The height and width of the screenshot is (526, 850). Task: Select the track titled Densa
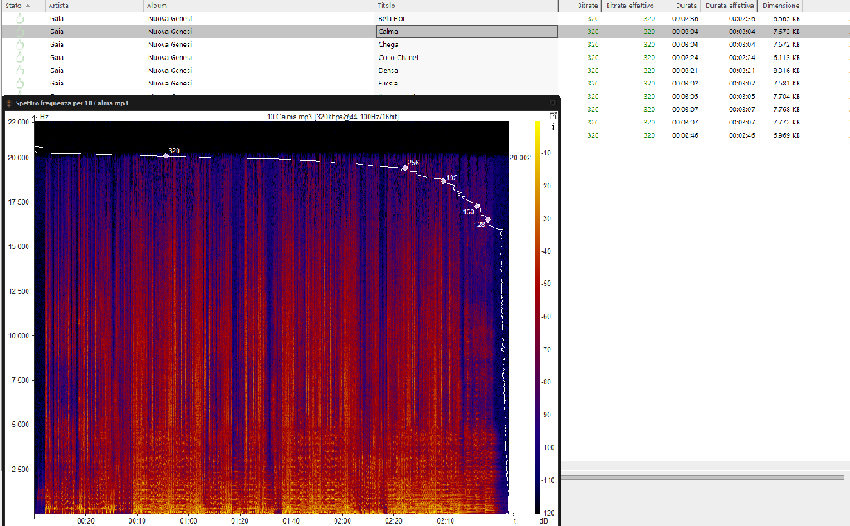pos(388,71)
